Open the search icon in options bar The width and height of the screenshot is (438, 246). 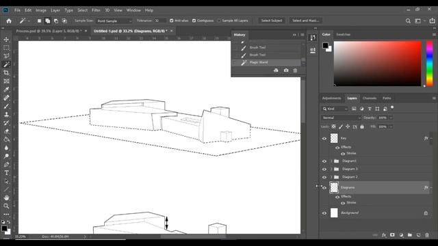point(408,21)
